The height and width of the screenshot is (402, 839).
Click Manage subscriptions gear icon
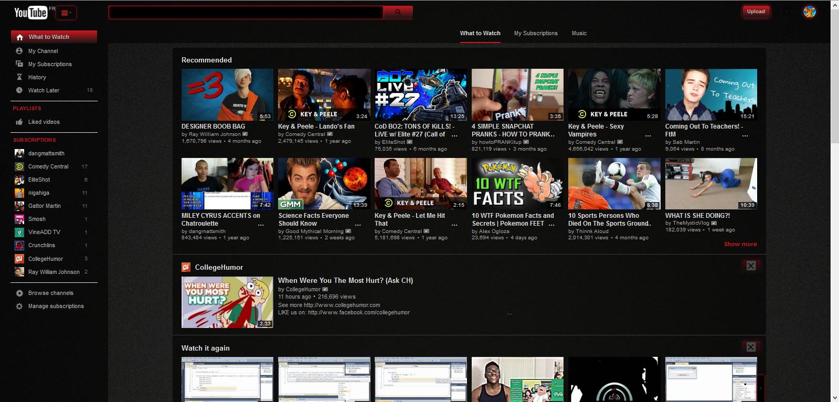pyautogui.click(x=19, y=306)
